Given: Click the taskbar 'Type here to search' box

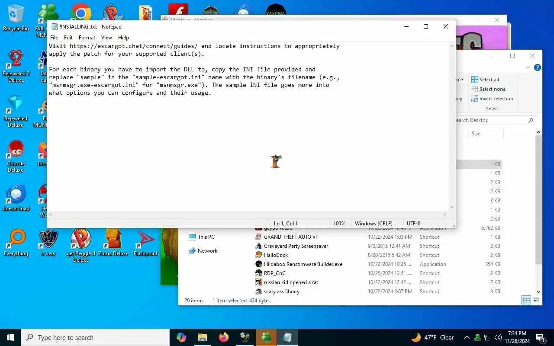Looking at the screenshot, I should [x=95, y=337].
